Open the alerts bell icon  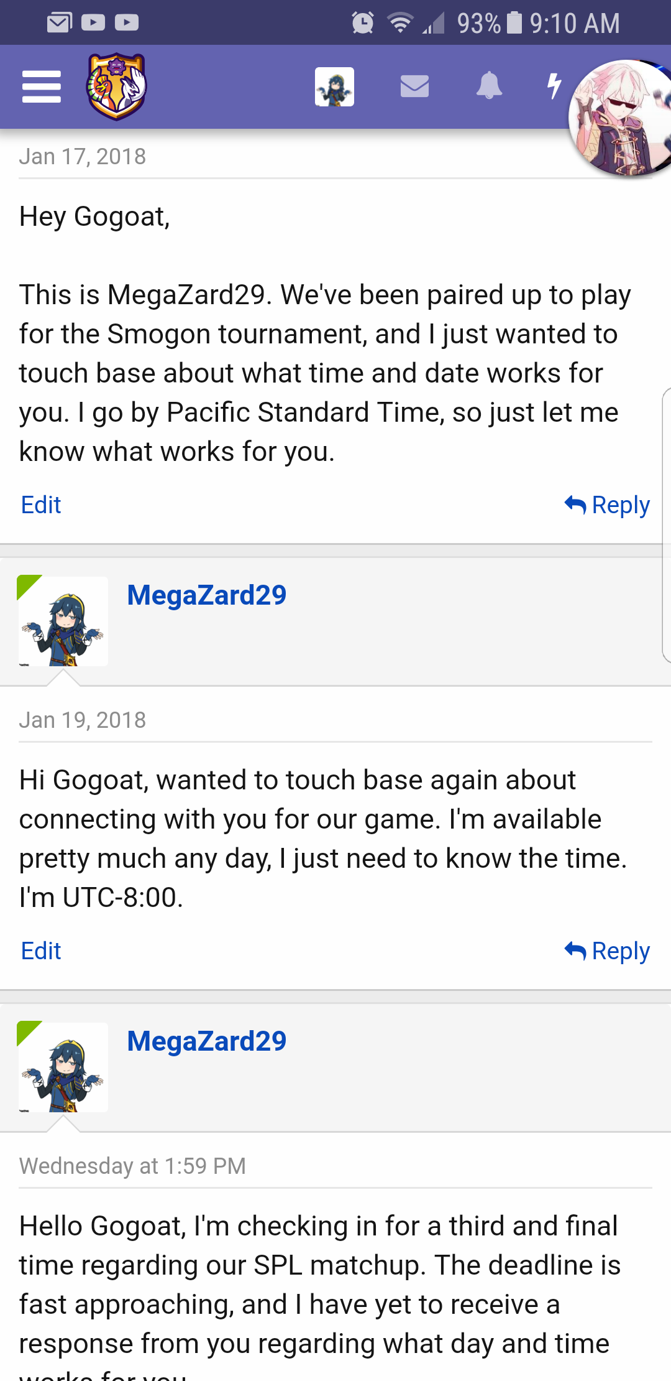pyautogui.click(x=489, y=86)
